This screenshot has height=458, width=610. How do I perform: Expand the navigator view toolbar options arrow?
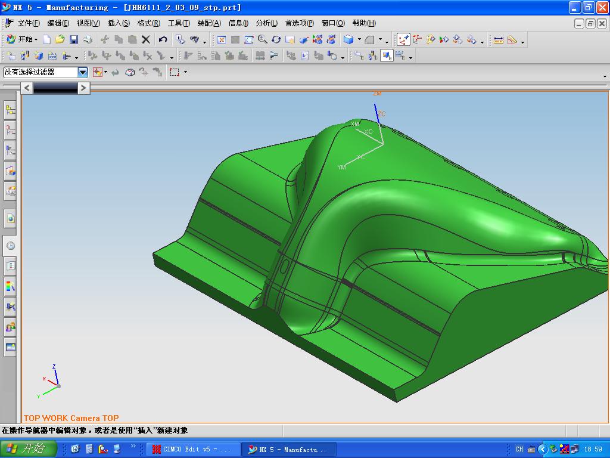[x=411, y=58]
